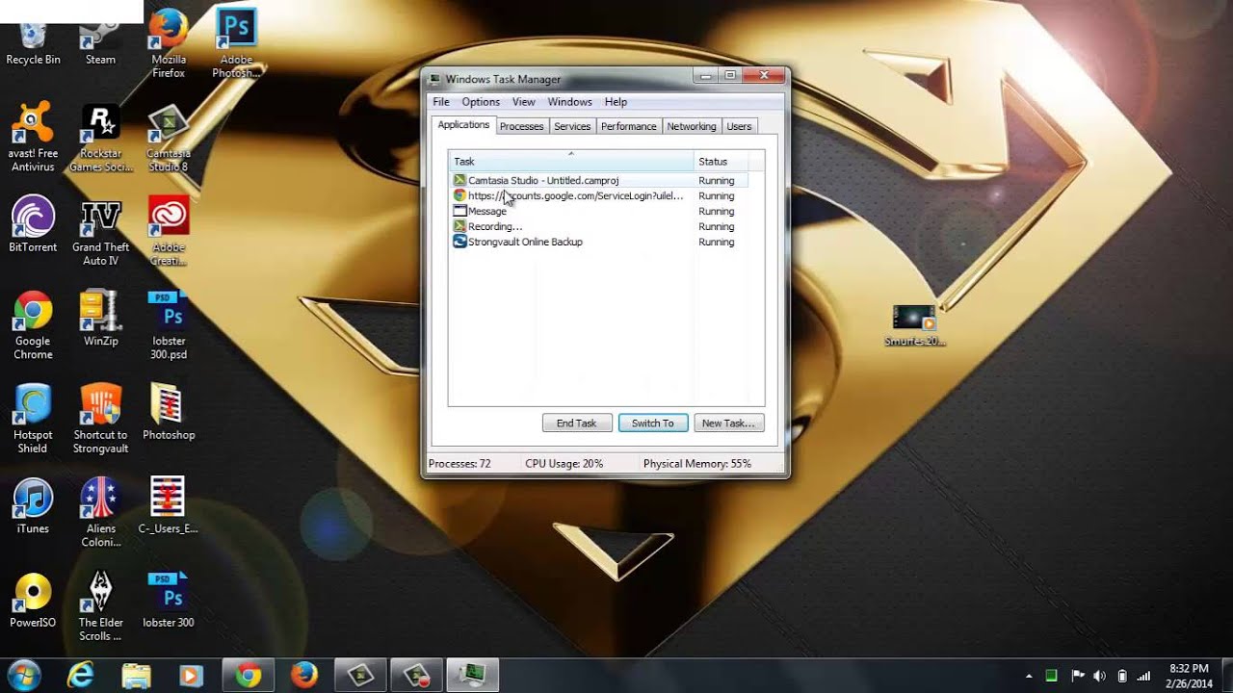Switch to the Performance tab

[x=629, y=126]
